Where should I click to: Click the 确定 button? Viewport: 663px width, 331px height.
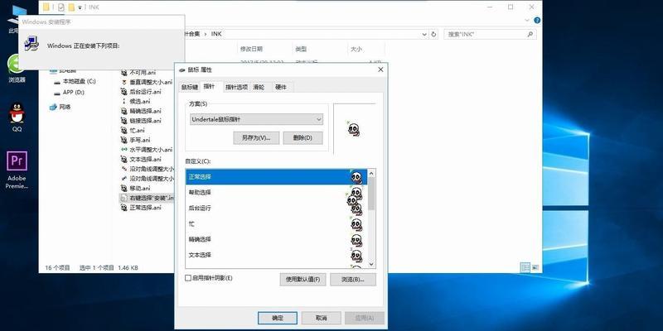pyautogui.click(x=278, y=318)
